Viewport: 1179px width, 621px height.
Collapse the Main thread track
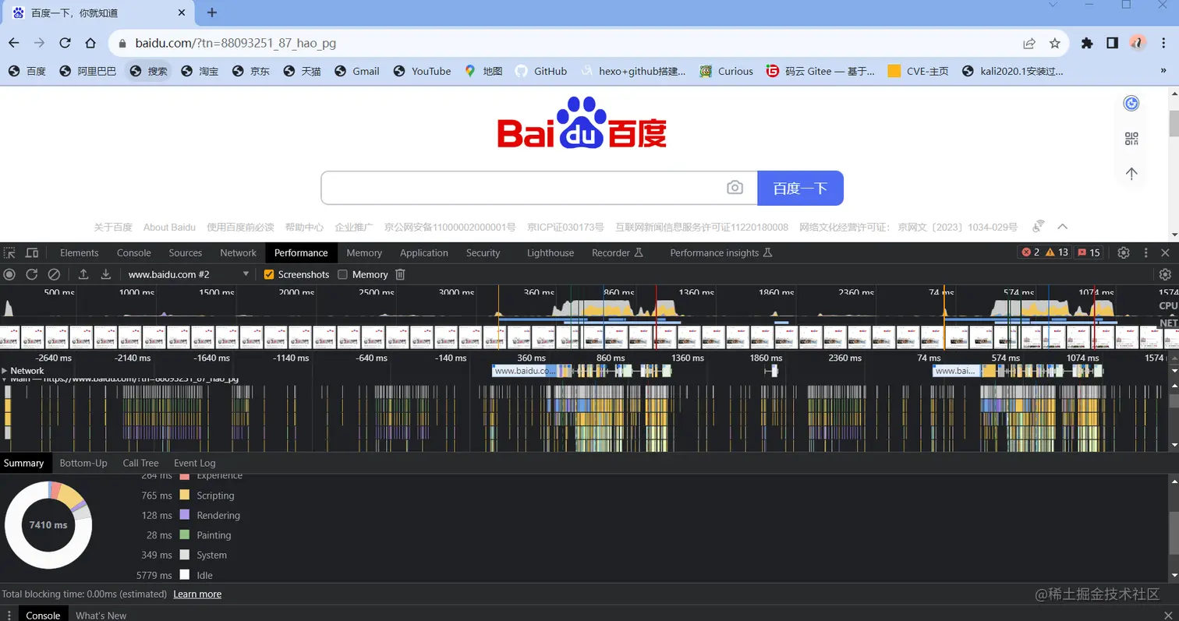coord(5,379)
